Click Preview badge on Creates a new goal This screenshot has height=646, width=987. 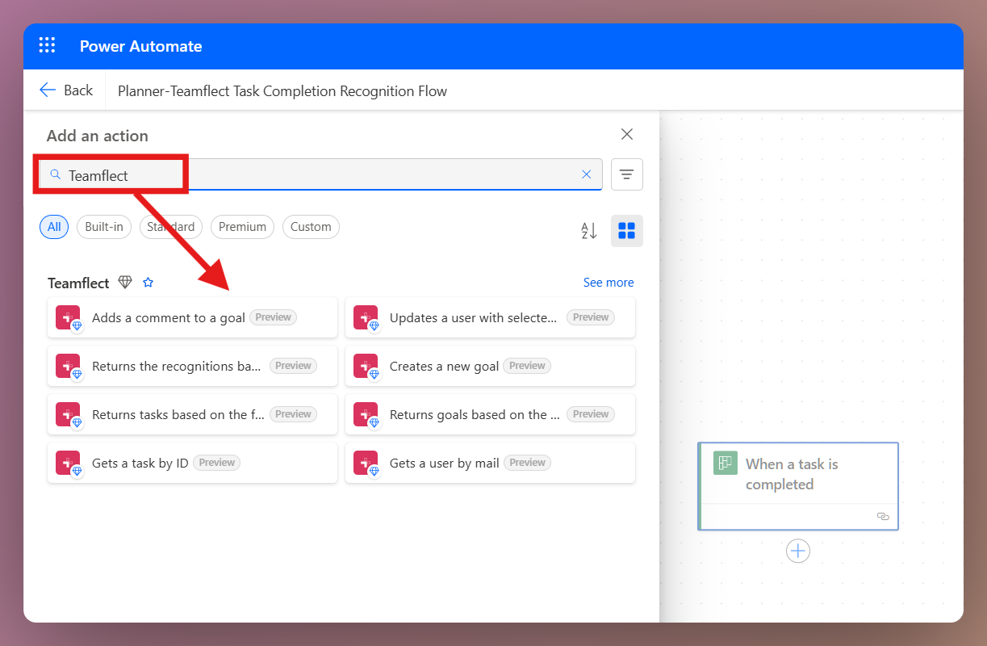(527, 366)
